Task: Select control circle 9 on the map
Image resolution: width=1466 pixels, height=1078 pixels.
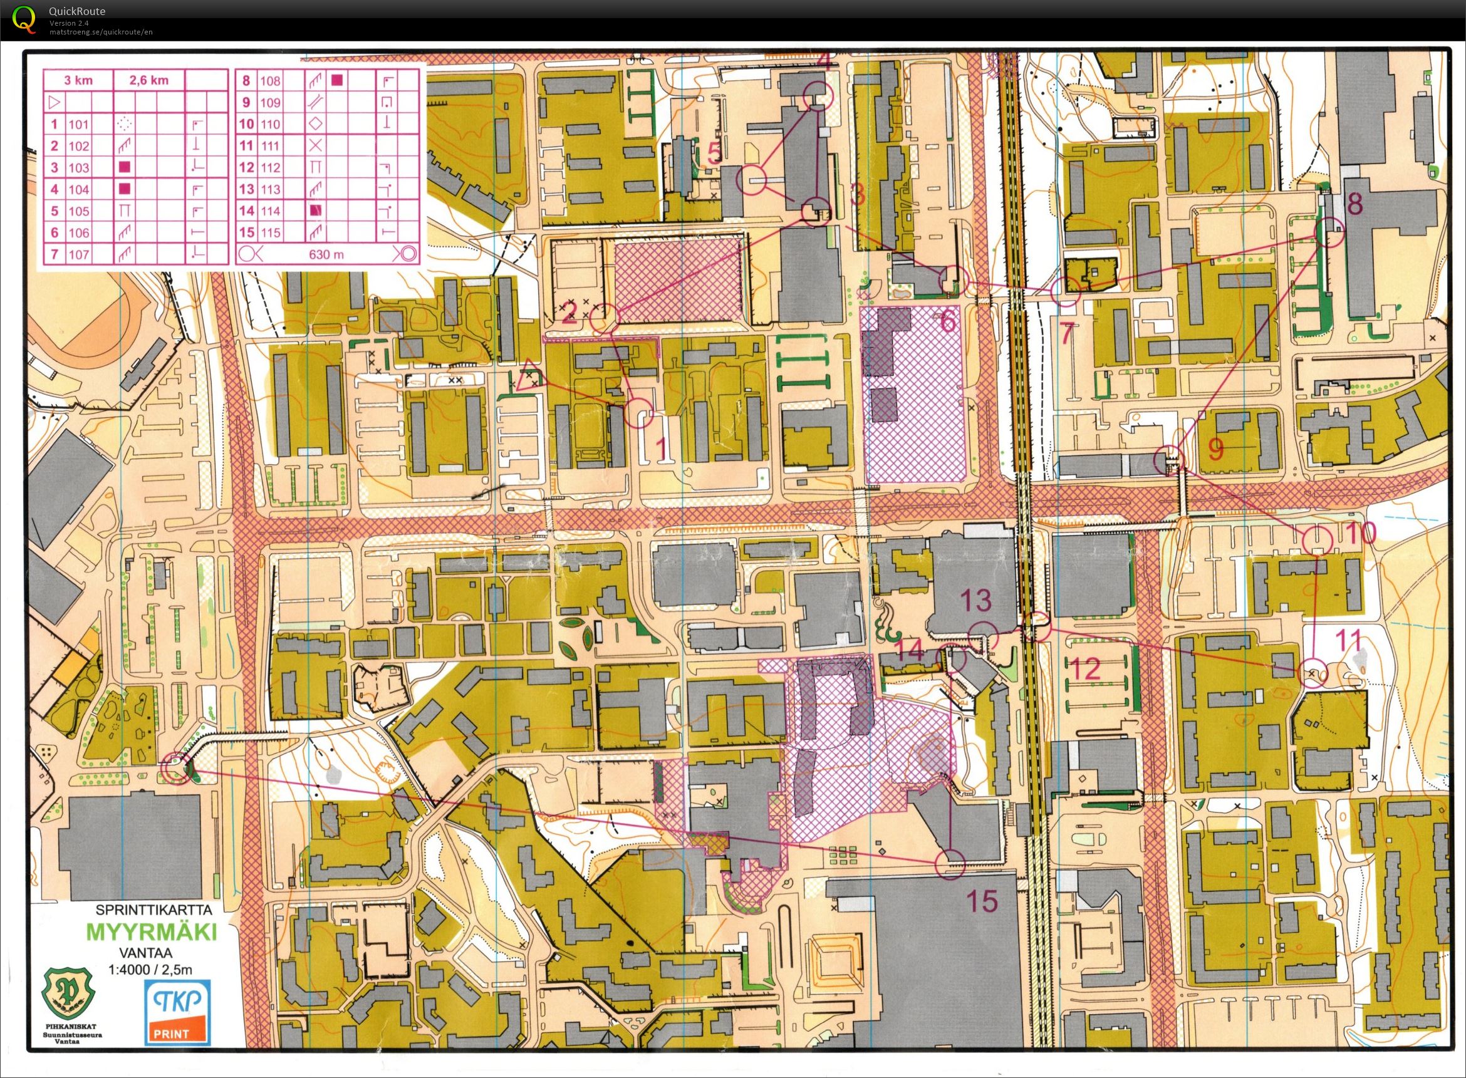Action: click(x=1168, y=459)
